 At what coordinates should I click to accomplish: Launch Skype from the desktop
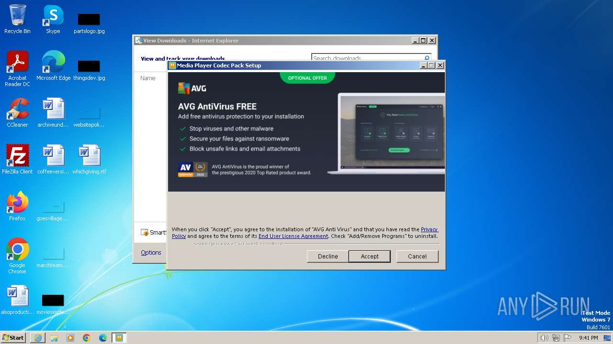[x=53, y=19]
